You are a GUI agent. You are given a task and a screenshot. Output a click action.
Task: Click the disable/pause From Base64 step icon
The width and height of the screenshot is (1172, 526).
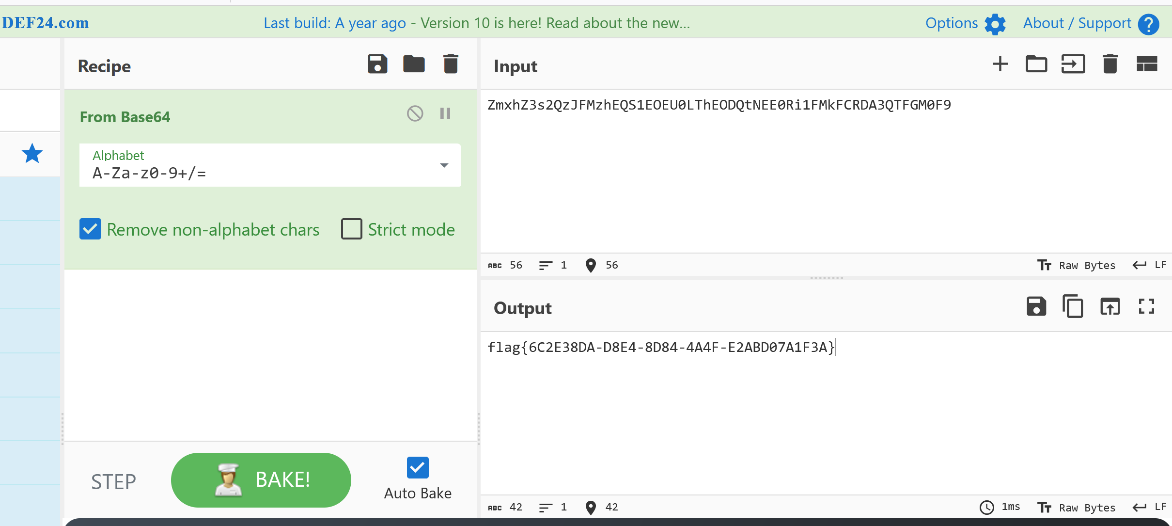pos(415,114)
